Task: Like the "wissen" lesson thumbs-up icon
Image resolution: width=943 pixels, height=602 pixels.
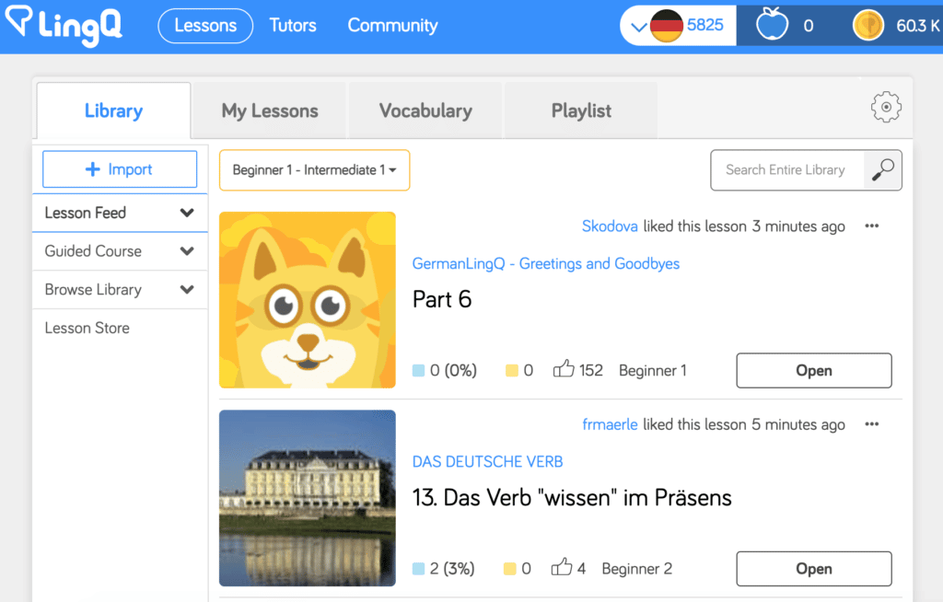Action: click(561, 568)
